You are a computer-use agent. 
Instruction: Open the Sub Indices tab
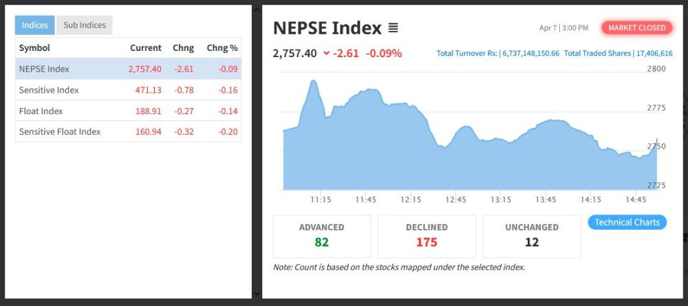coord(85,25)
